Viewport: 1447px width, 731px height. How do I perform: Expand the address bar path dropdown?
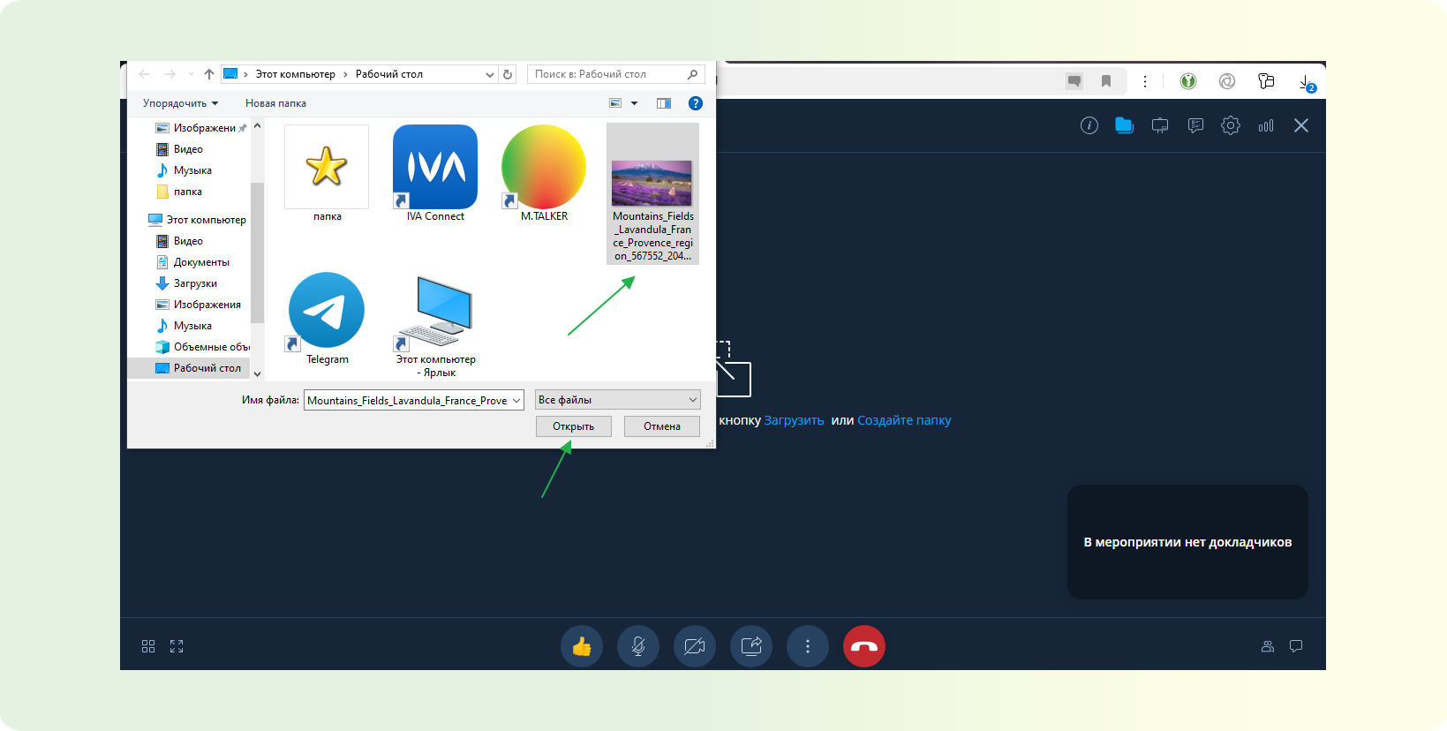489,75
